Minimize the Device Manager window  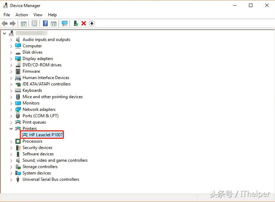pyautogui.click(x=235, y=5)
